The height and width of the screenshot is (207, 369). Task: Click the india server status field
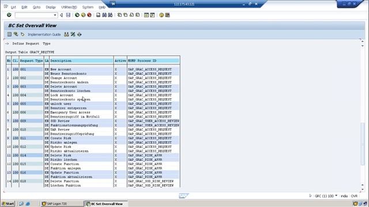pyautogui.click(x=344, y=195)
